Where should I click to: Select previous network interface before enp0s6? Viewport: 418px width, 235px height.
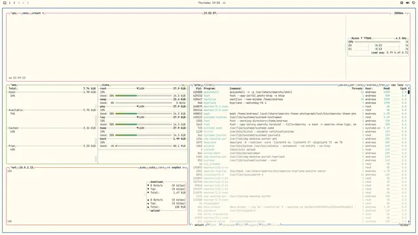(169, 168)
